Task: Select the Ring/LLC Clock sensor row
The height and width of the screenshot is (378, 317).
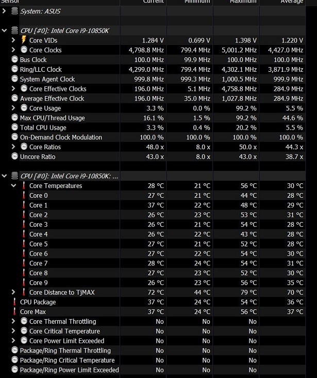Action: coord(41,70)
